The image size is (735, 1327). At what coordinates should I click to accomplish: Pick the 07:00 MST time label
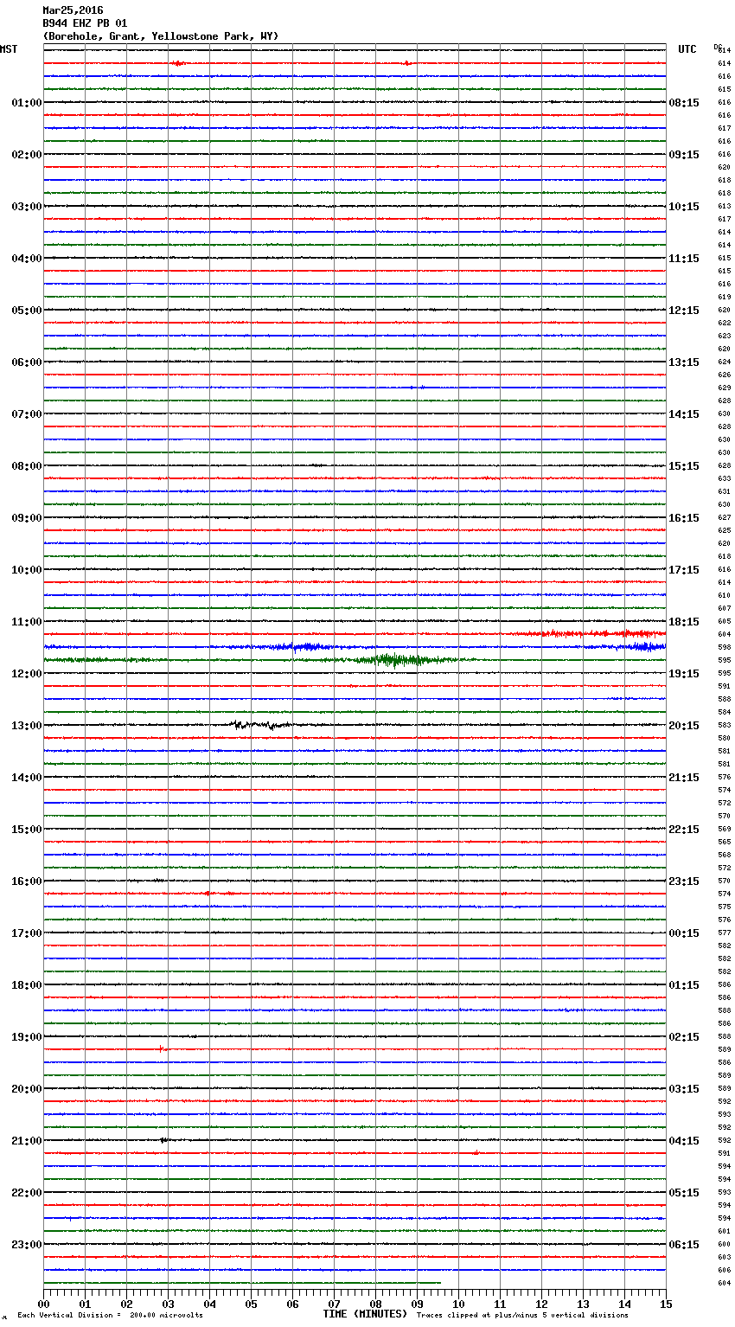27,414
